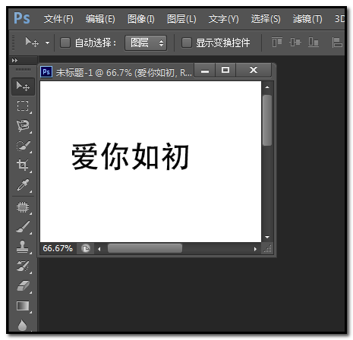Click the horizontal scrollbar thumb
The image size is (353, 340).
pos(145,248)
